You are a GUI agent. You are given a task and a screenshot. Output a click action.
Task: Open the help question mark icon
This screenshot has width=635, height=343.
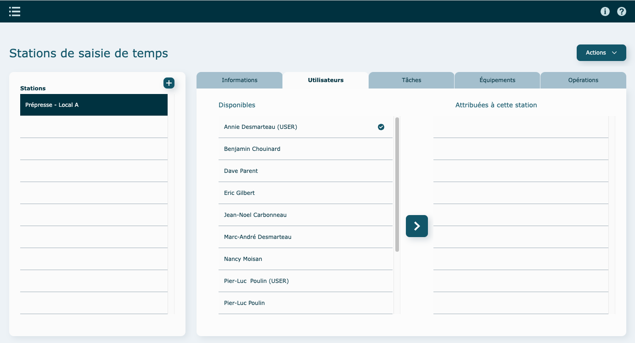tap(622, 11)
